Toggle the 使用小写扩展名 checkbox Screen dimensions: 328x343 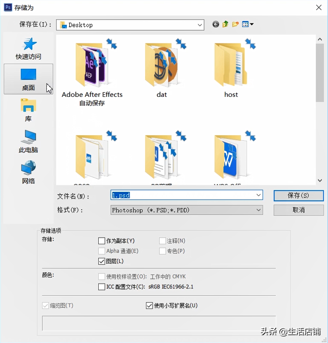[150, 306]
